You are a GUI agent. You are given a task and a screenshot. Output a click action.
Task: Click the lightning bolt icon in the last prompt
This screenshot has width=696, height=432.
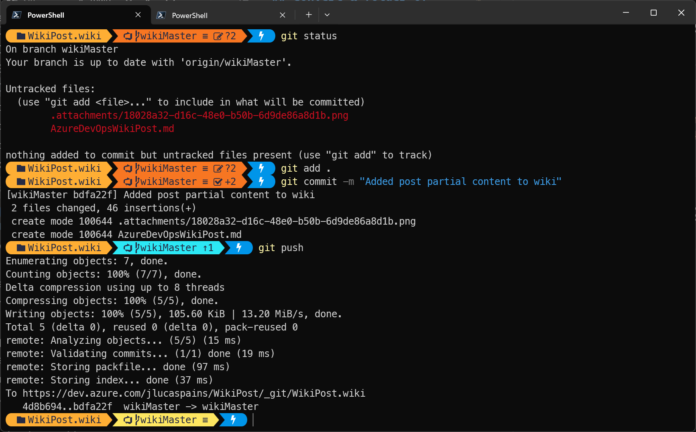pyautogui.click(x=233, y=420)
